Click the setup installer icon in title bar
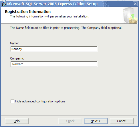This screenshot has height=127, width=139. (x=4, y=4)
